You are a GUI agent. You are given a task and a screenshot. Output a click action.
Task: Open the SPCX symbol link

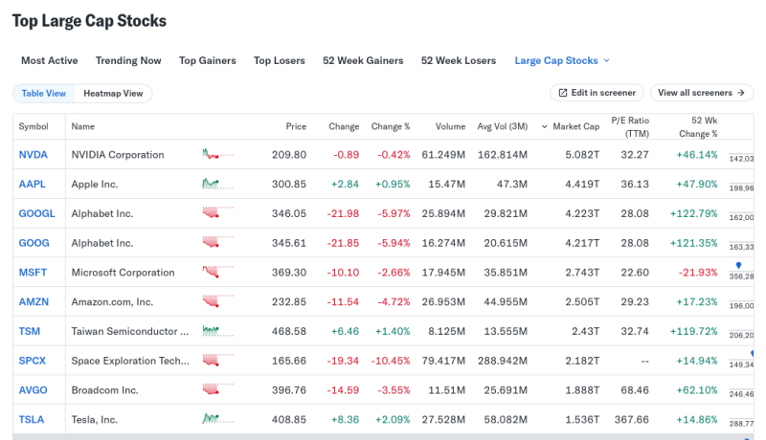point(33,361)
